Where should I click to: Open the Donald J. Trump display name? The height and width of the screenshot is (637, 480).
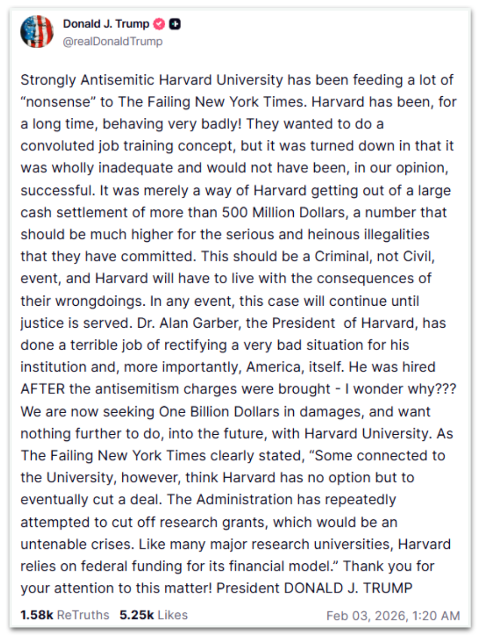tap(106, 24)
